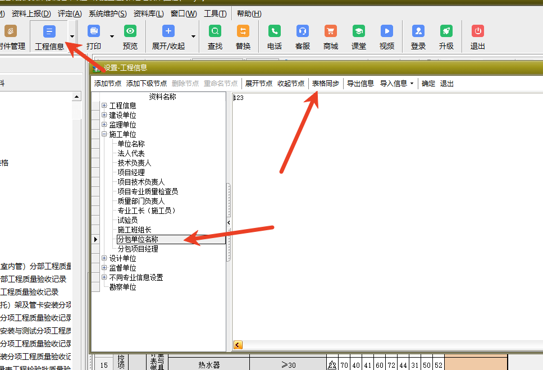Open the 商城 shopping cart icon
The width and height of the screenshot is (543, 370).
tap(331, 31)
